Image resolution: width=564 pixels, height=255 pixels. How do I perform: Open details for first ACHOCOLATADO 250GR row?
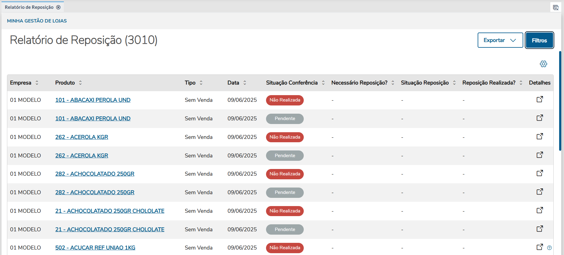[540, 173]
